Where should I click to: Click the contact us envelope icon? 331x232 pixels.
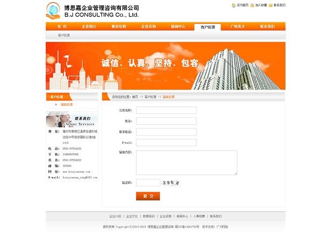coord(270,5)
